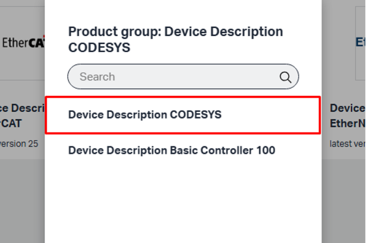The height and width of the screenshot is (243, 367).
Task: Click the 'EtherN' line of right card title
Action: (x=347, y=123)
